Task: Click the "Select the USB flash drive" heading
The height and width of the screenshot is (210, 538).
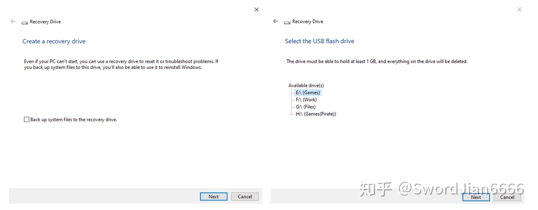Action: click(319, 41)
